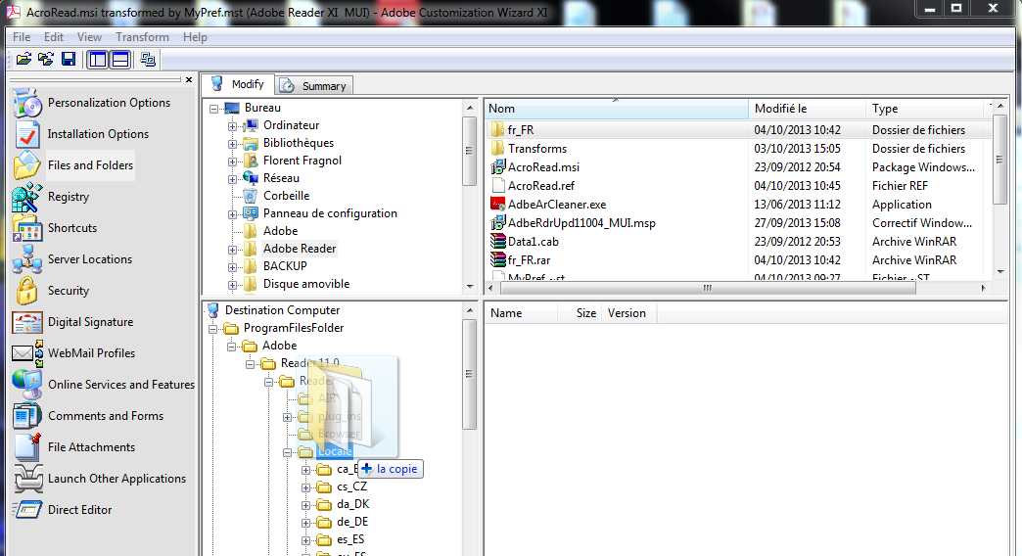Open the Help menu
This screenshot has height=556, width=1022.
pos(195,37)
